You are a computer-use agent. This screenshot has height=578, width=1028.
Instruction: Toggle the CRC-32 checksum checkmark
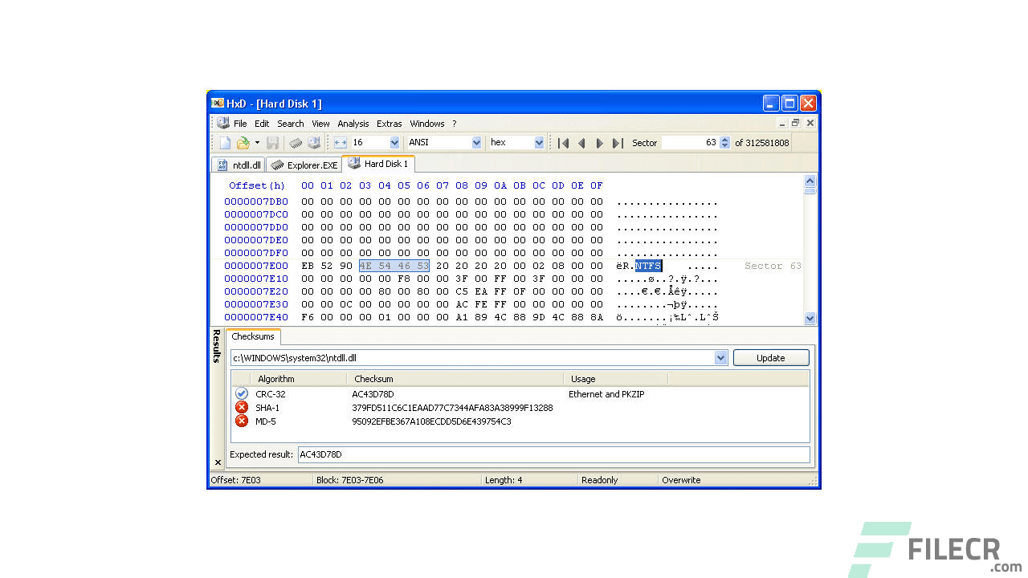(242, 393)
